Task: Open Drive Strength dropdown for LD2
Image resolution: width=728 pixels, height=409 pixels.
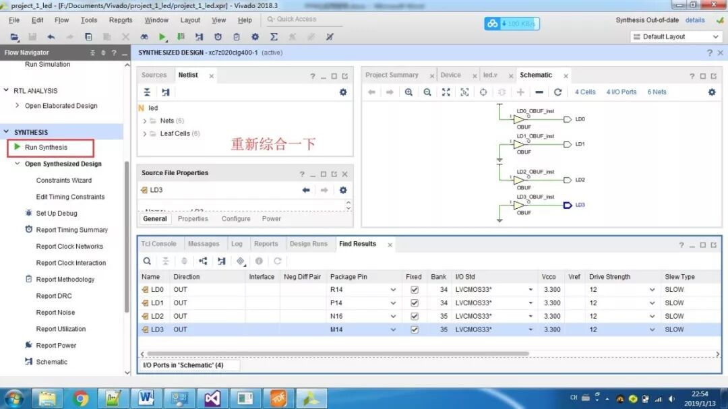Action: tap(652, 316)
